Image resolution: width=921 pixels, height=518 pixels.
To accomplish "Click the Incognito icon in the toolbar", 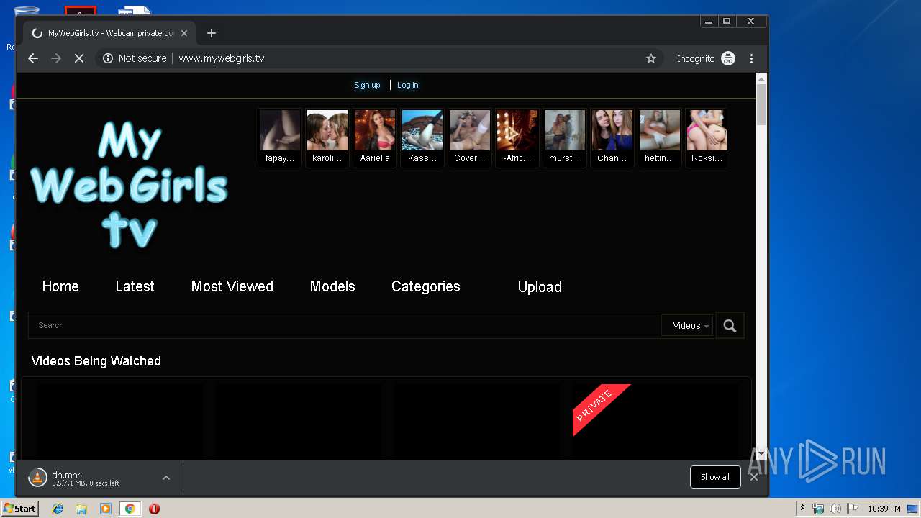I will pos(728,58).
